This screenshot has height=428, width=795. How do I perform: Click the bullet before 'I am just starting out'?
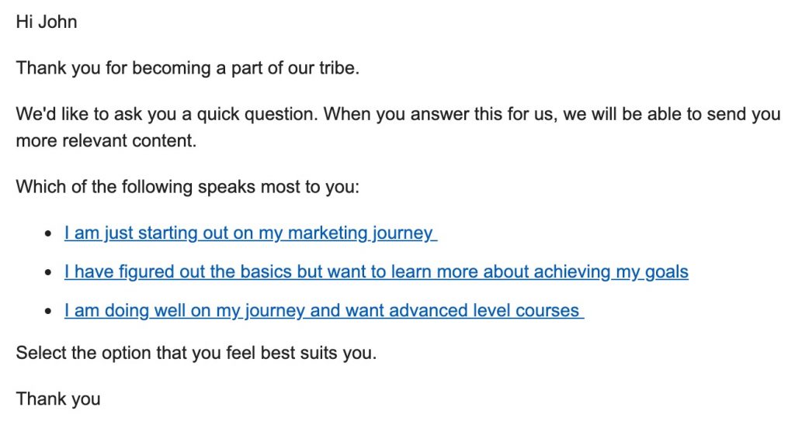[x=48, y=233]
